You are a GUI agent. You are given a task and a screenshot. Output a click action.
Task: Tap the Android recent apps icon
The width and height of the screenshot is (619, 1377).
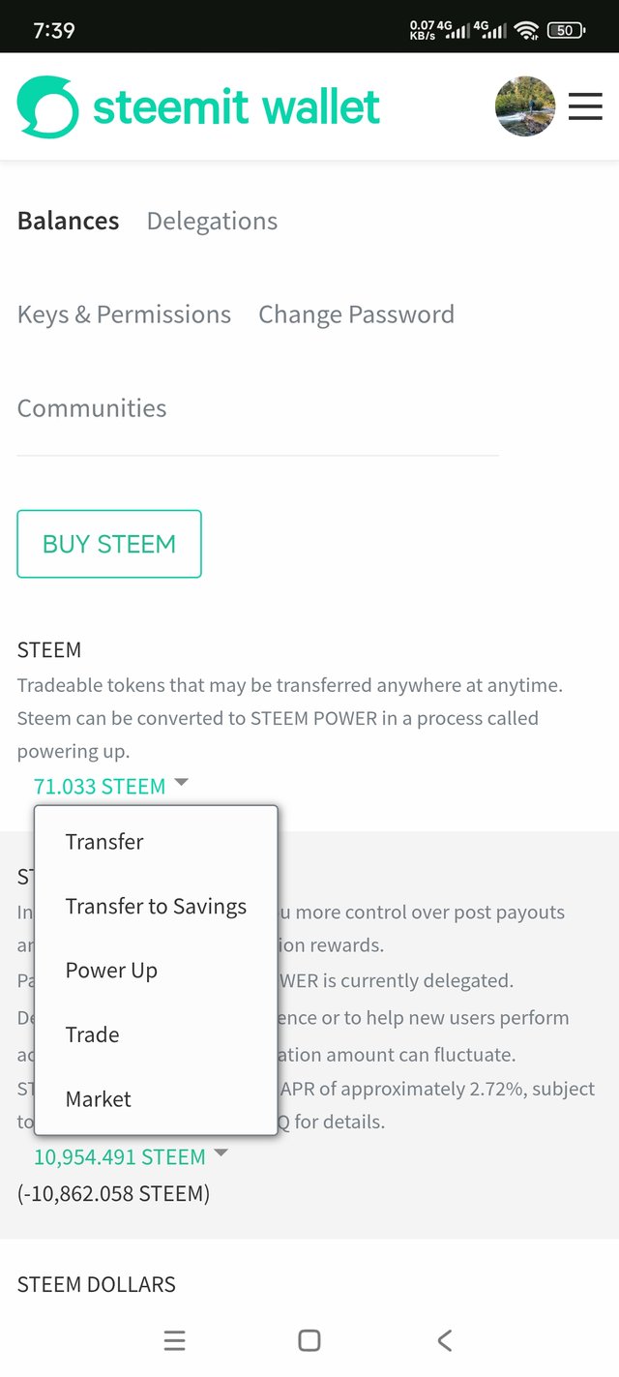coord(175,1340)
